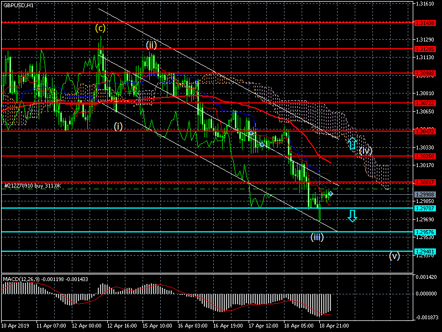Click the 10 Apr 2019 time axis label
The height and width of the screenshot is (332, 442).
click(15, 326)
